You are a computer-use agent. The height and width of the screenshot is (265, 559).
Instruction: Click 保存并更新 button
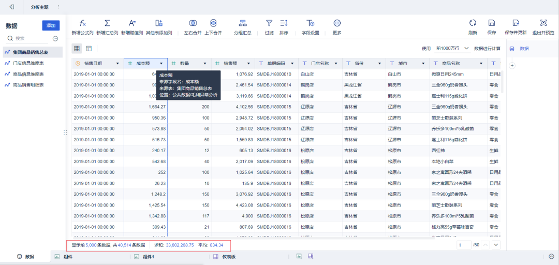coord(516,27)
